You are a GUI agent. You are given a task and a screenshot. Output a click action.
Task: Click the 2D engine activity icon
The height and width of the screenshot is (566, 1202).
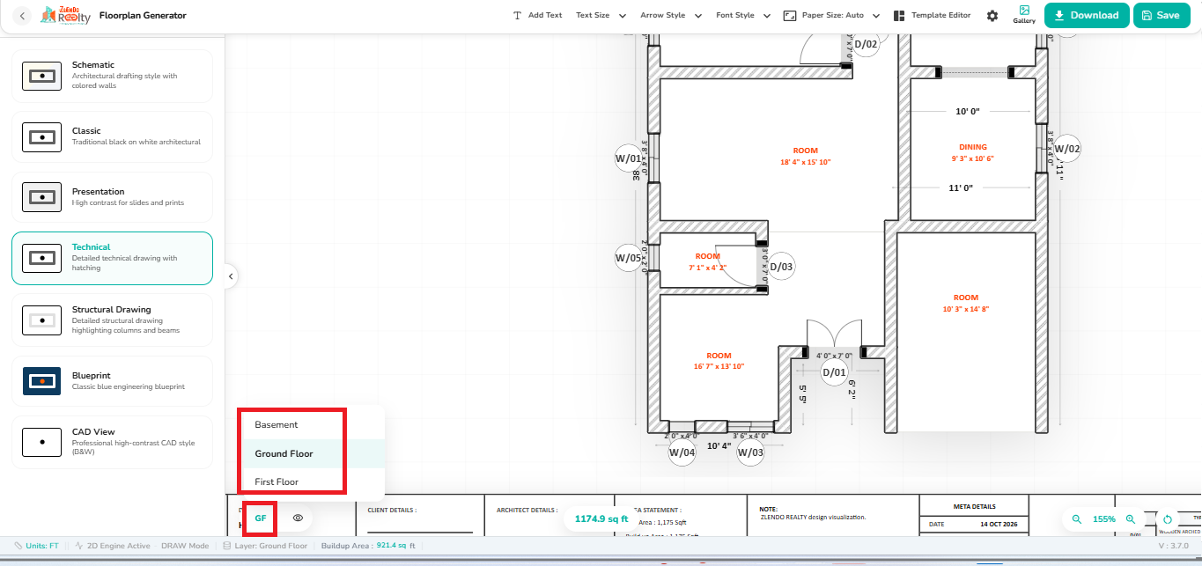[79, 546]
